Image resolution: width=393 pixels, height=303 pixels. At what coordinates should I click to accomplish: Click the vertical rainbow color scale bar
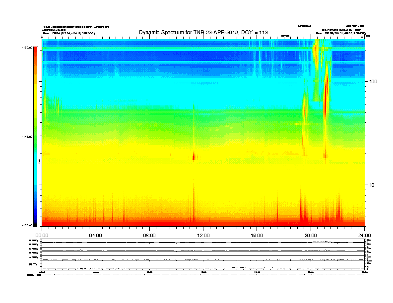[x=35, y=137]
